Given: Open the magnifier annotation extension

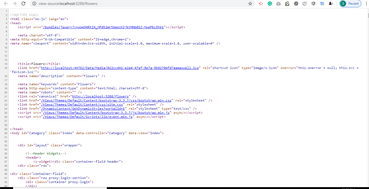Looking at the screenshot, I should pos(287,4).
